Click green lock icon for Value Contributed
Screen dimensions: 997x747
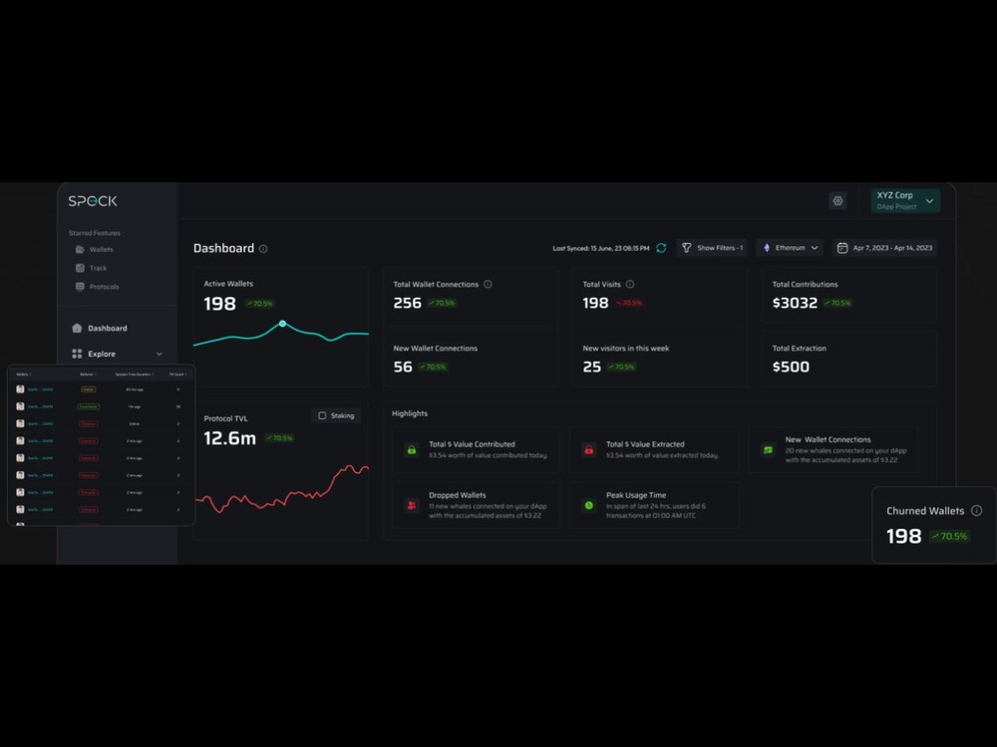click(x=412, y=450)
